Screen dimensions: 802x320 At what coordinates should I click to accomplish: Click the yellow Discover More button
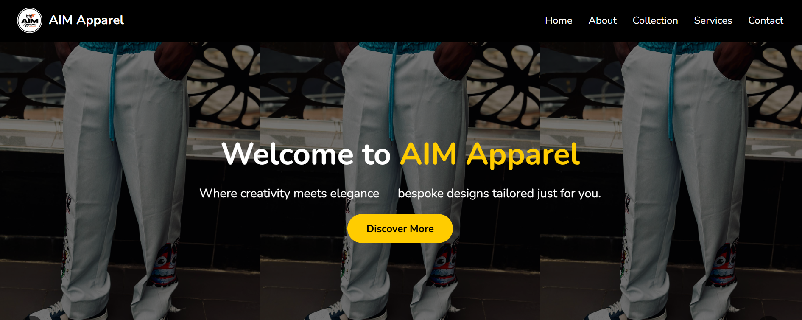point(400,229)
